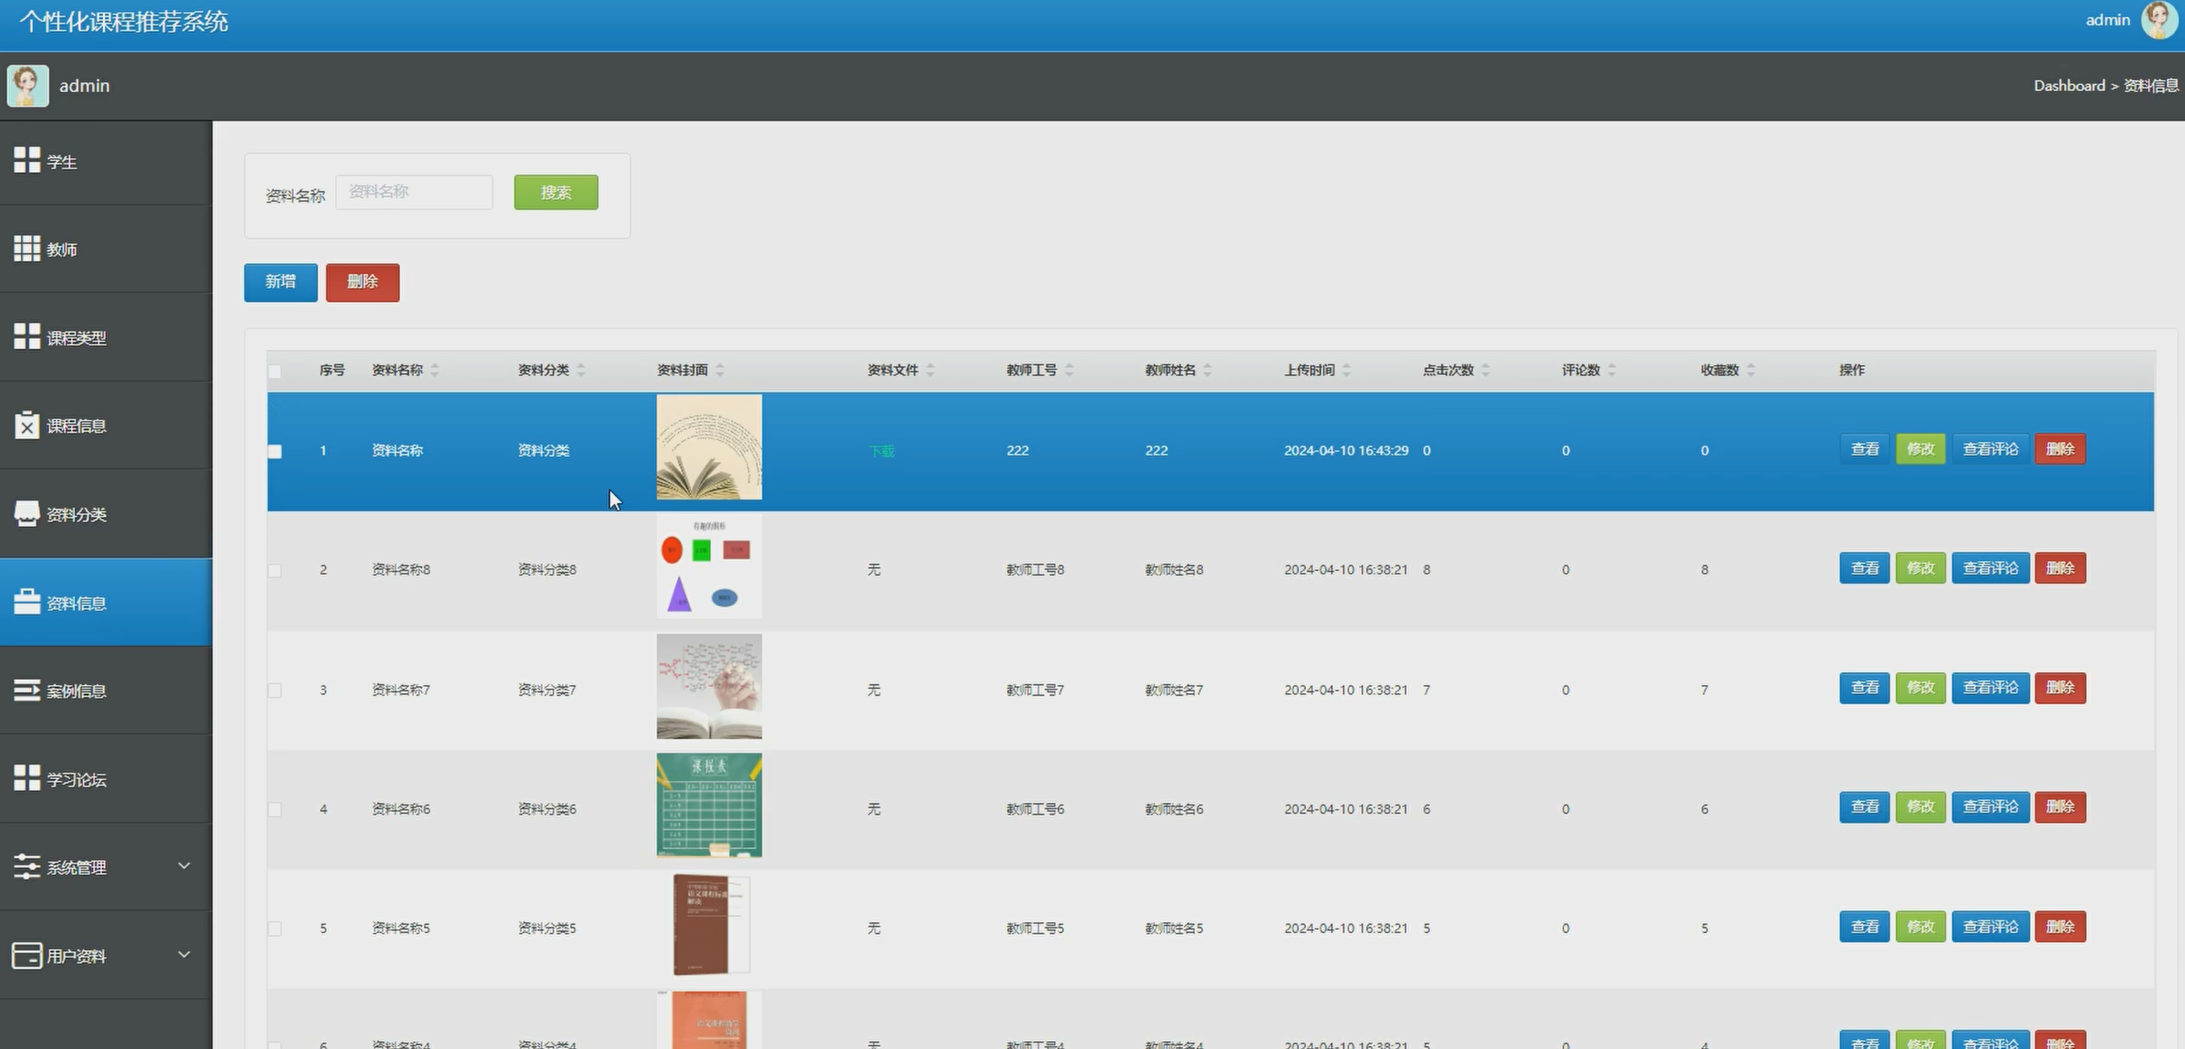This screenshot has width=2185, height=1049.
Task: Open the 资料分类 inbox icon
Action: coord(27,513)
